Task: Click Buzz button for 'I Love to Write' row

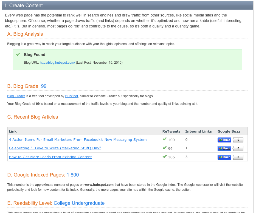Action: click(x=224, y=148)
